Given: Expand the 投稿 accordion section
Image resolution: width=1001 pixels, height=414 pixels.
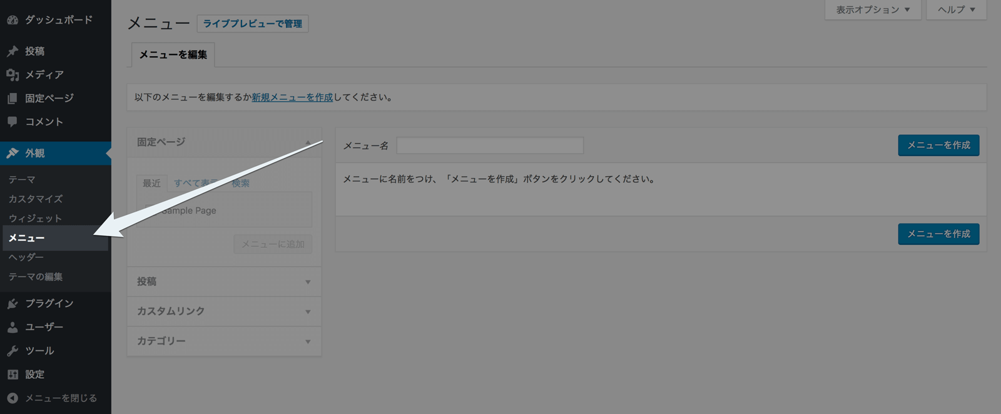Looking at the screenshot, I should pyautogui.click(x=224, y=282).
